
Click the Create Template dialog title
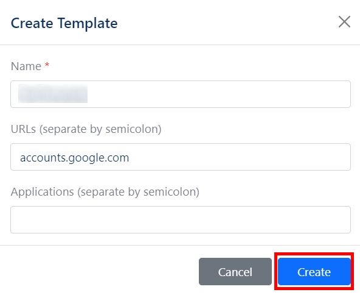pyautogui.click(x=64, y=23)
